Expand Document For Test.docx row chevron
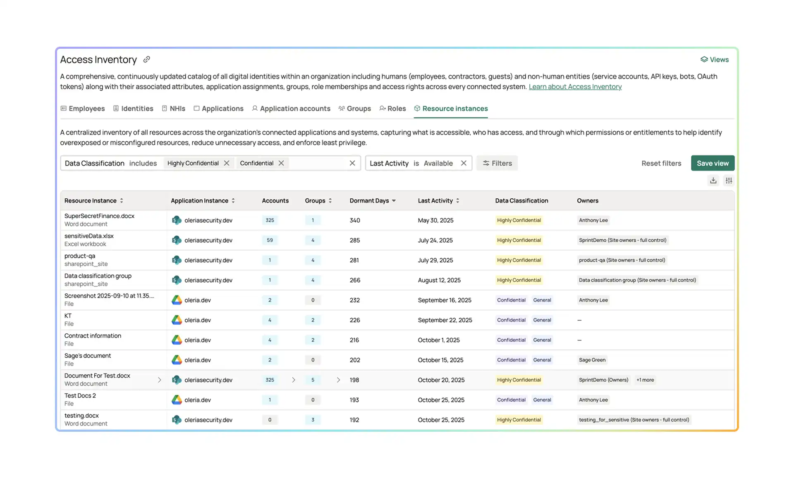 pos(160,380)
